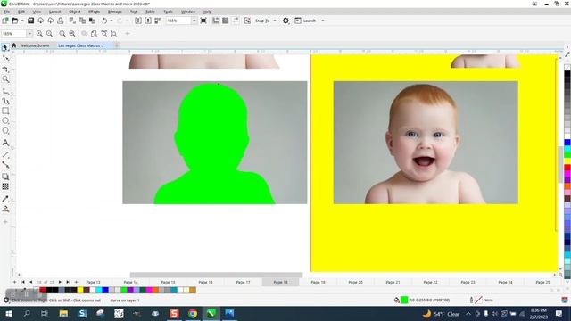Open the Bitmaps menu
The image size is (571, 321).
click(115, 12)
